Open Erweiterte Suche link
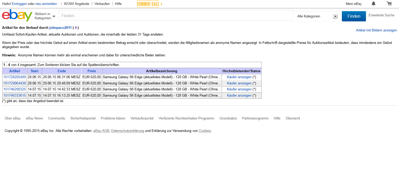The height and width of the screenshot is (174, 399). [381, 15]
